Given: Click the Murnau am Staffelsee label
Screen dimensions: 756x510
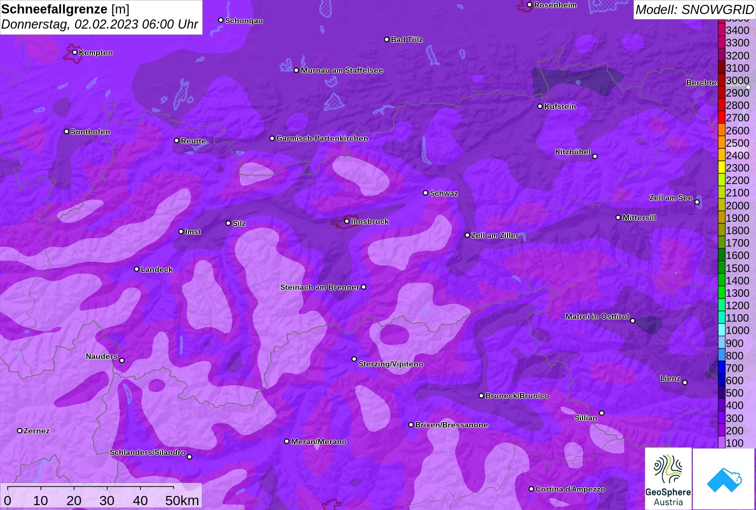Looking at the screenshot, I should [x=342, y=70].
